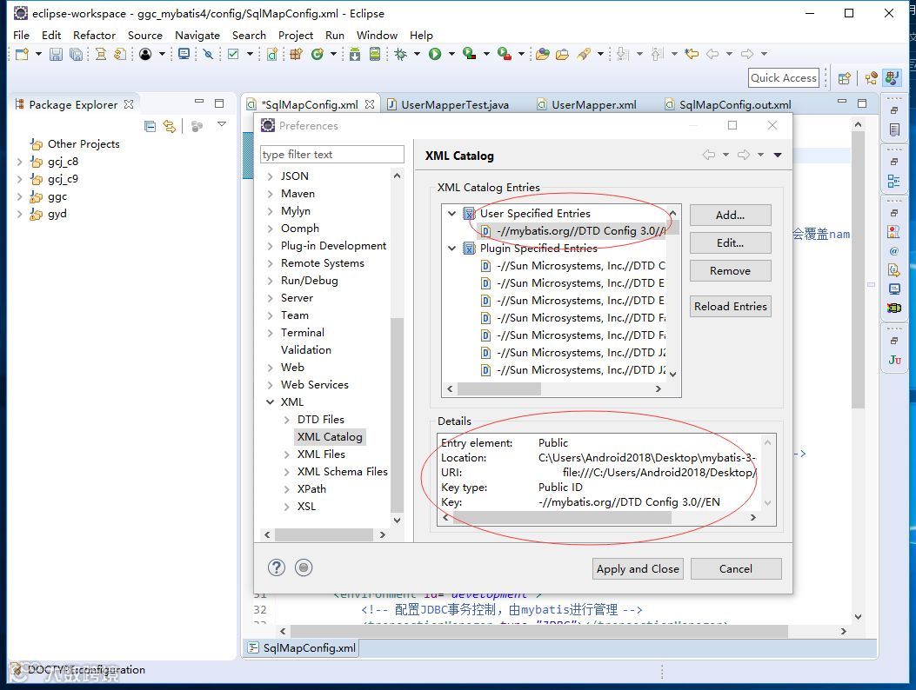Expand the Maven preferences category
This screenshot has width=916, height=690.
click(270, 194)
